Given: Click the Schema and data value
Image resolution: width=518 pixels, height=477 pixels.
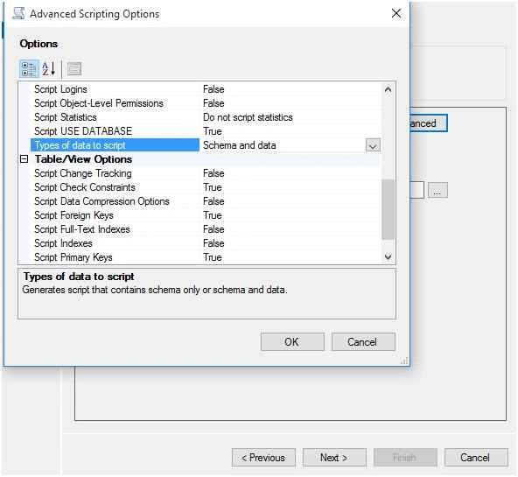Looking at the screenshot, I should [x=240, y=145].
